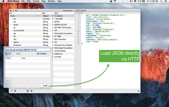Remove a header row with minus button
This screenshot has width=169, height=107.
click(10, 79)
